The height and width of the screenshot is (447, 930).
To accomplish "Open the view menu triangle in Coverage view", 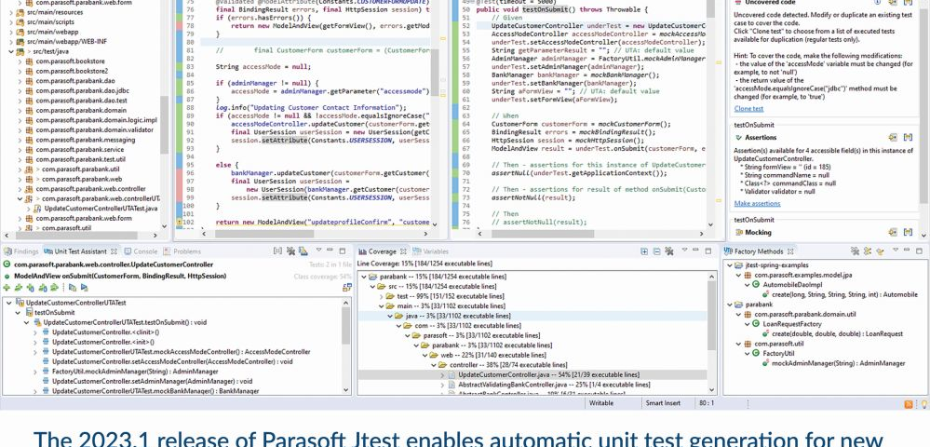I will click(x=684, y=251).
